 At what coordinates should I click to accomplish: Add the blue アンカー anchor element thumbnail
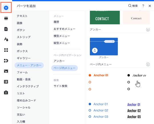(104, 46)
